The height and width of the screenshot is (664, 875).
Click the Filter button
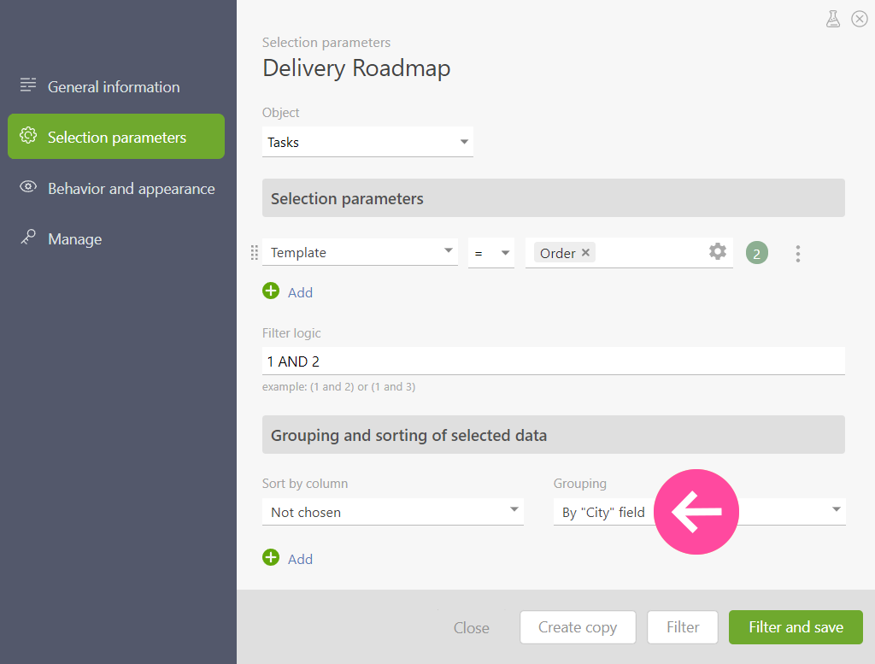point(683,627)
